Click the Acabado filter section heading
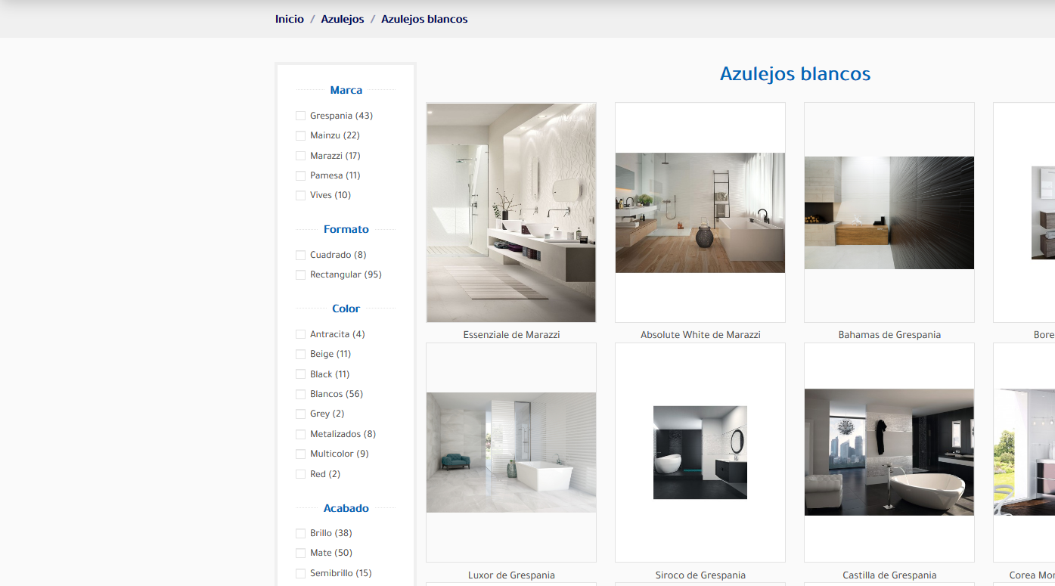The image size is (1055, 586). [x=346, y=508]
